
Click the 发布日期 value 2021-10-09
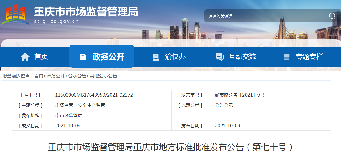[227, 126]
